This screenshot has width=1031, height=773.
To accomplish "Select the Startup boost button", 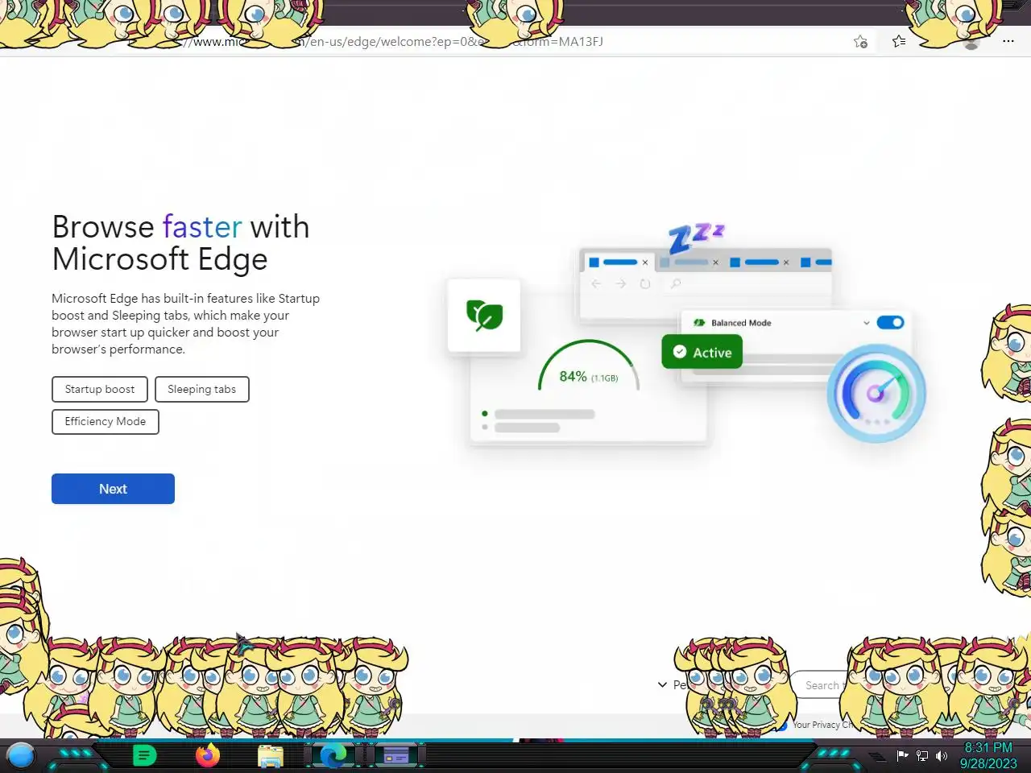I will (x=100, y=389).
